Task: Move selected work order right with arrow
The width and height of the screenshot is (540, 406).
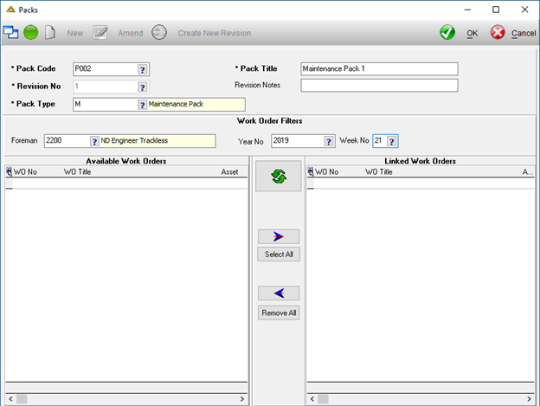Action: (x=279, y=236)
